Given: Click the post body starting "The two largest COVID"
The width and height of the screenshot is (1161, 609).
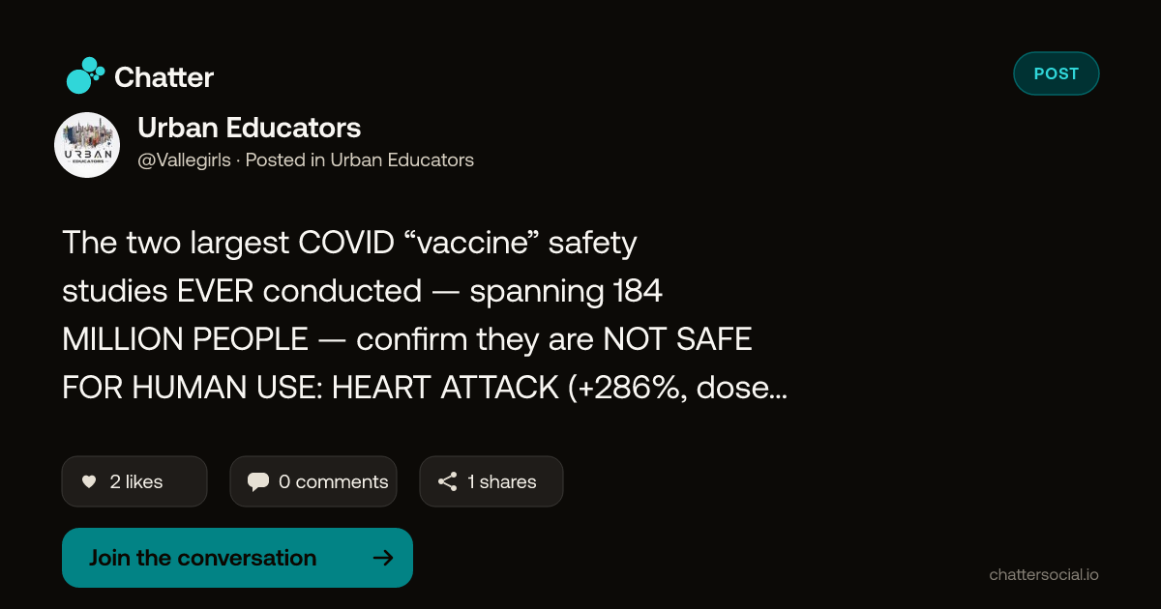Looking at the screenshot, I should pos(425,315).
